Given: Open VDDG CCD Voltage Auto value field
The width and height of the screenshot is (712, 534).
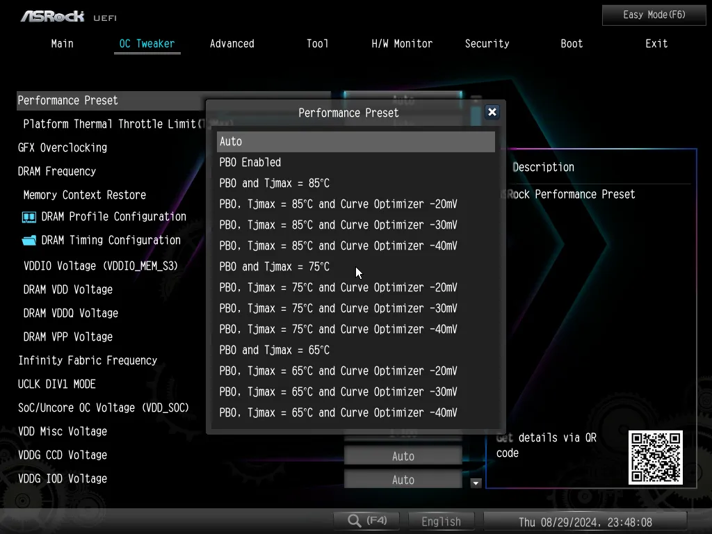Looking at the screenshot, I should (x=403, y=457).
